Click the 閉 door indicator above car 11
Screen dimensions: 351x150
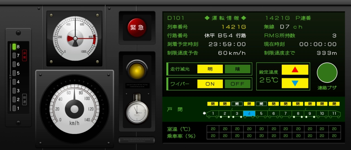pyautogui.click(x=334, y=104)
